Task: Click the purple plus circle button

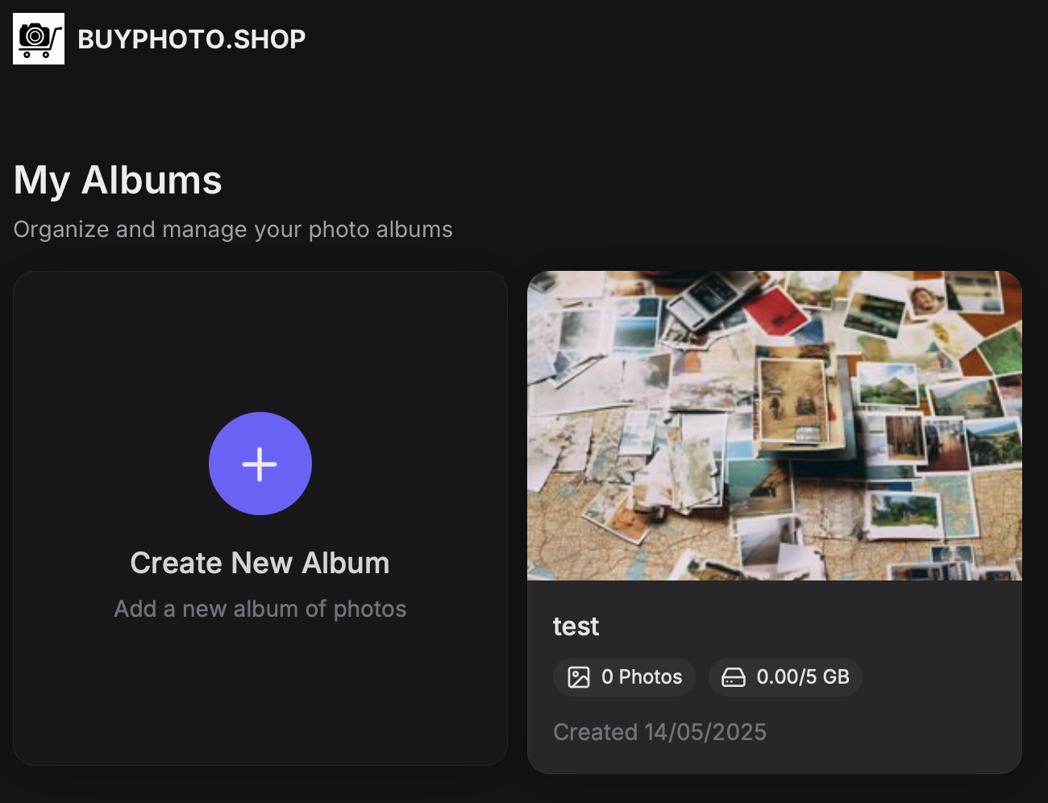Action: coord(260,464)
